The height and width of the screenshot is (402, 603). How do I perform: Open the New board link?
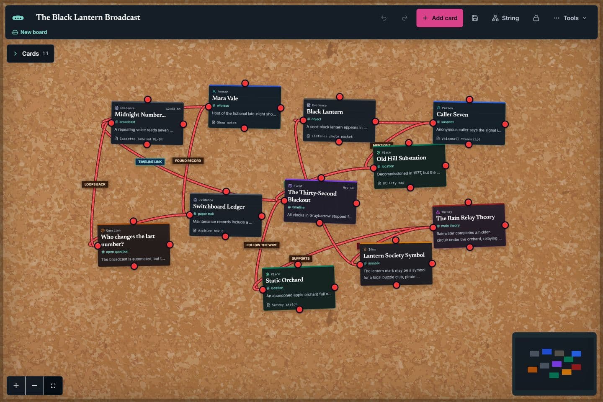click(x=30, y=32)
